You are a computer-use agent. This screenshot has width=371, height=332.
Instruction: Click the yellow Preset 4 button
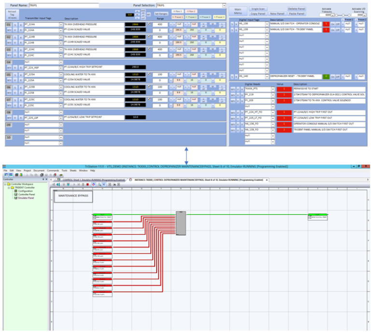point(219,17)
